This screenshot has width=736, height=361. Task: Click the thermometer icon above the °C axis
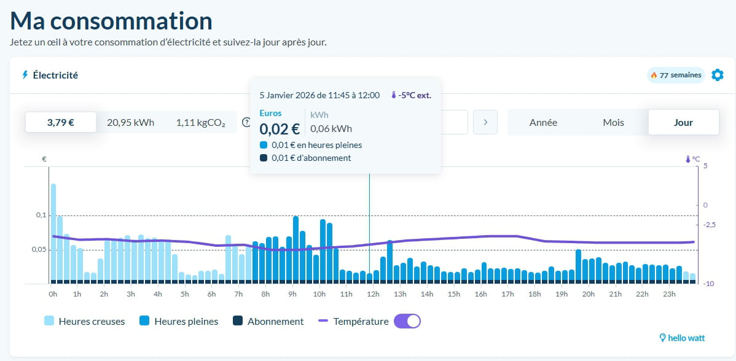[x=688, y=159]
